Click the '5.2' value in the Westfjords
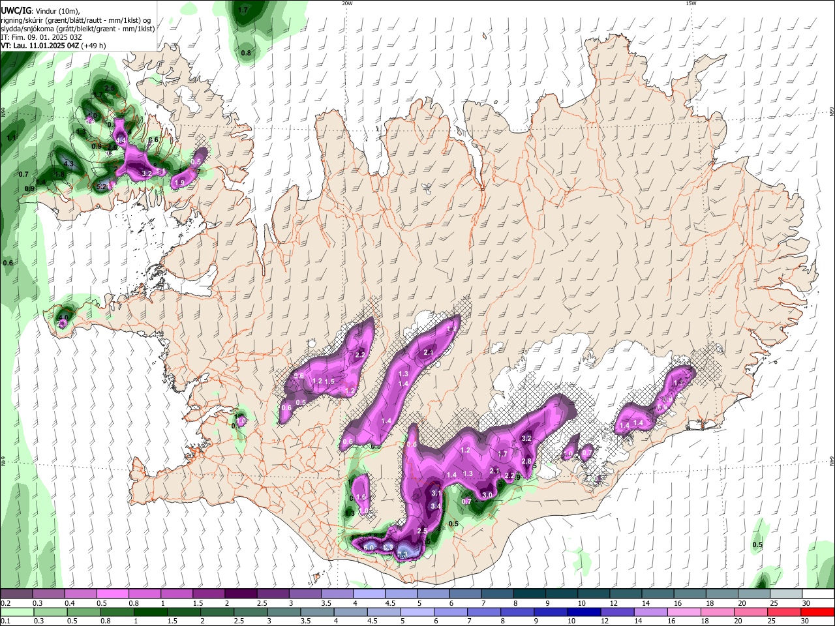 (x=101, y=186)
